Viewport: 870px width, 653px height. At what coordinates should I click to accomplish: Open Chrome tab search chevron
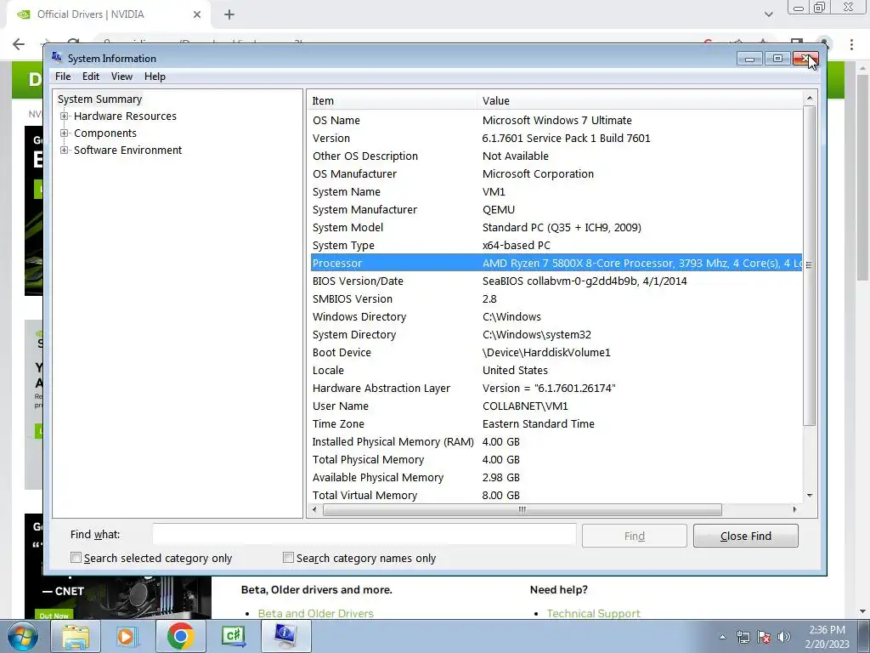point(768,14)
